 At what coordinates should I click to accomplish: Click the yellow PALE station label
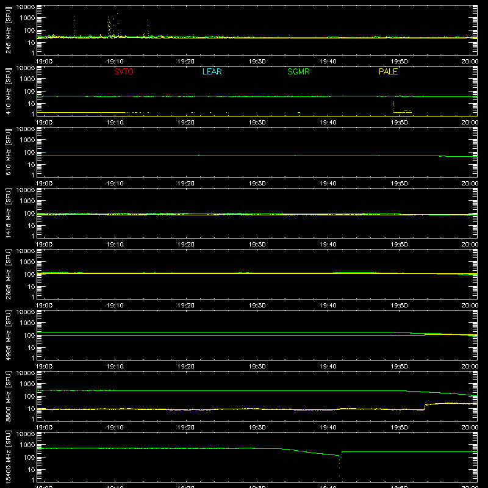pos(388,71)
